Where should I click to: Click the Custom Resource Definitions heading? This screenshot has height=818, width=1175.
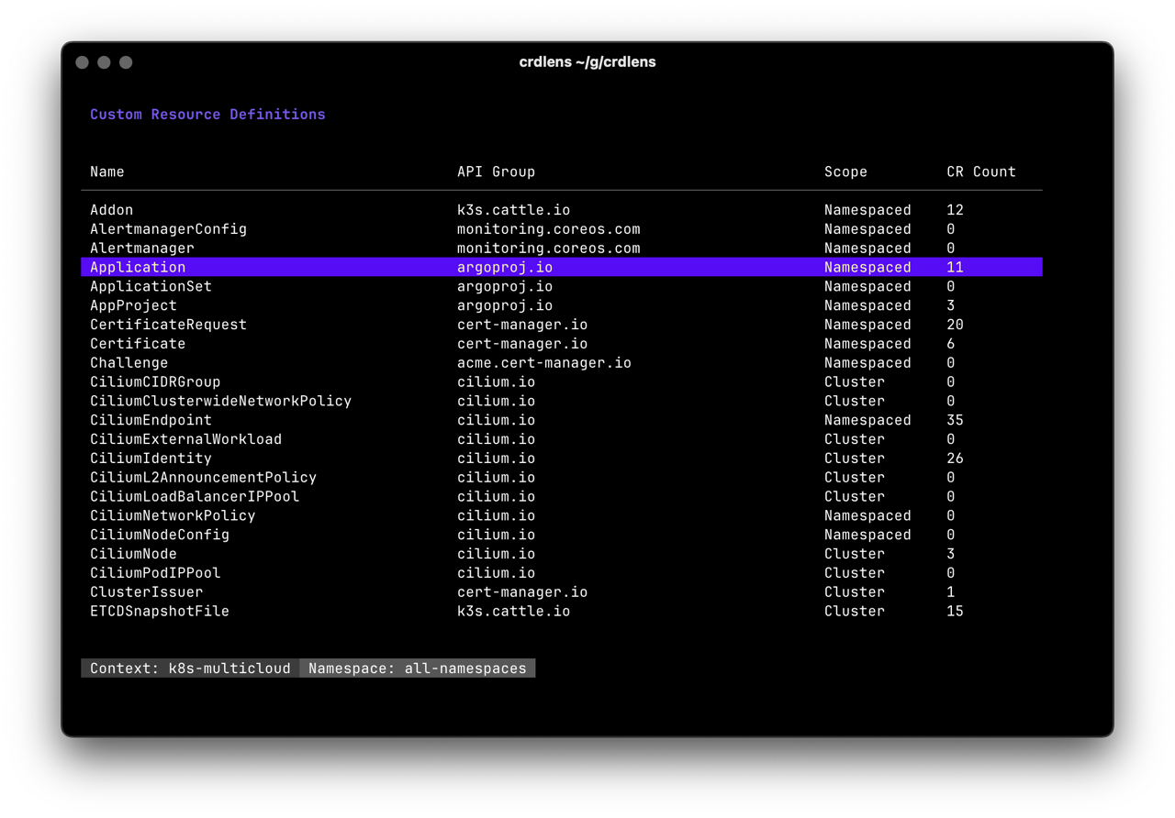click(x=207, y=114)
